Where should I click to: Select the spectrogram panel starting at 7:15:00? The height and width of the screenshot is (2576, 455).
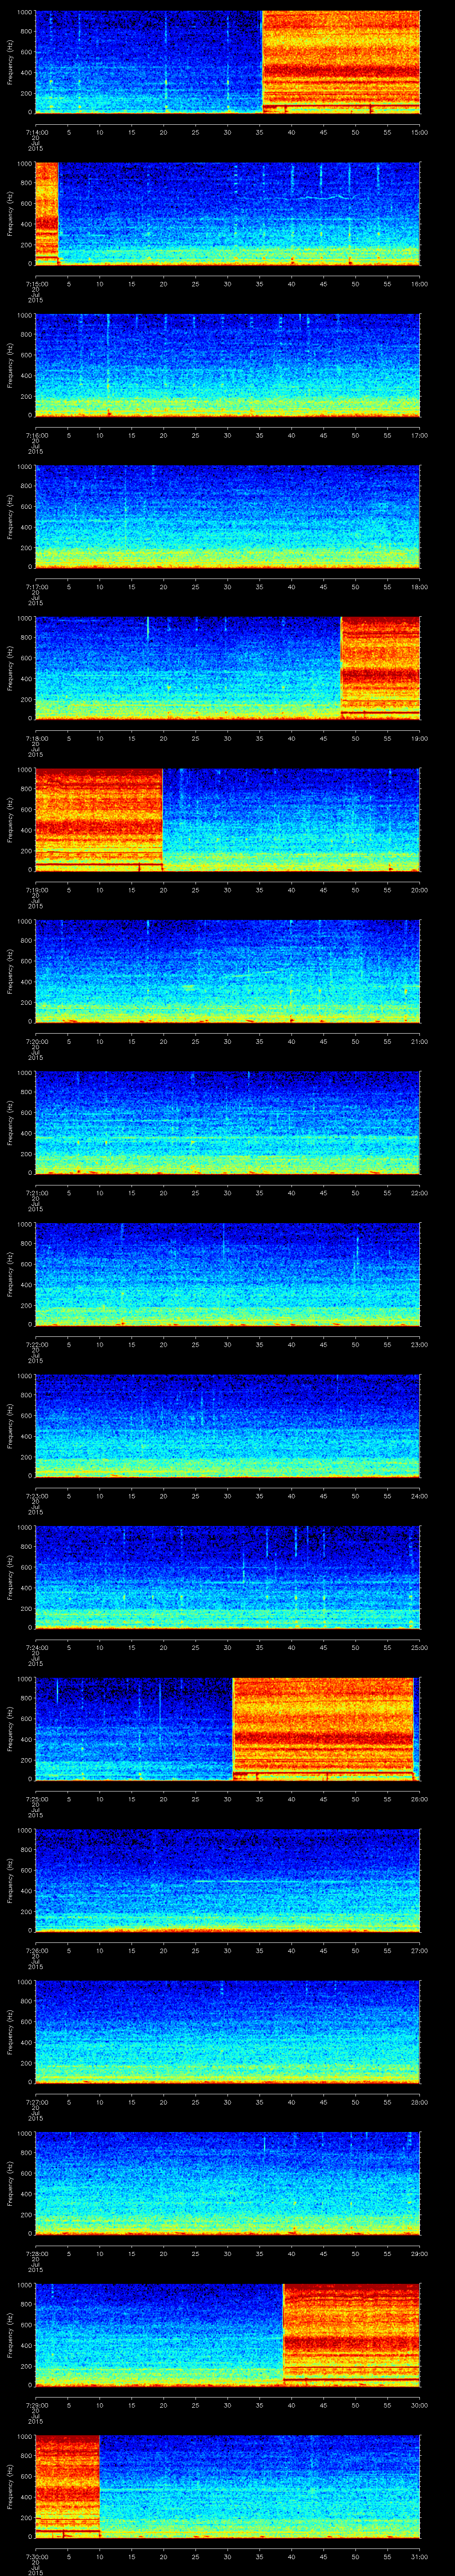[x=227, y=213]
